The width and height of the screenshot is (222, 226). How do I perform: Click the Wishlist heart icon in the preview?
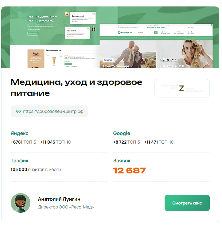(x=175, y=33)
